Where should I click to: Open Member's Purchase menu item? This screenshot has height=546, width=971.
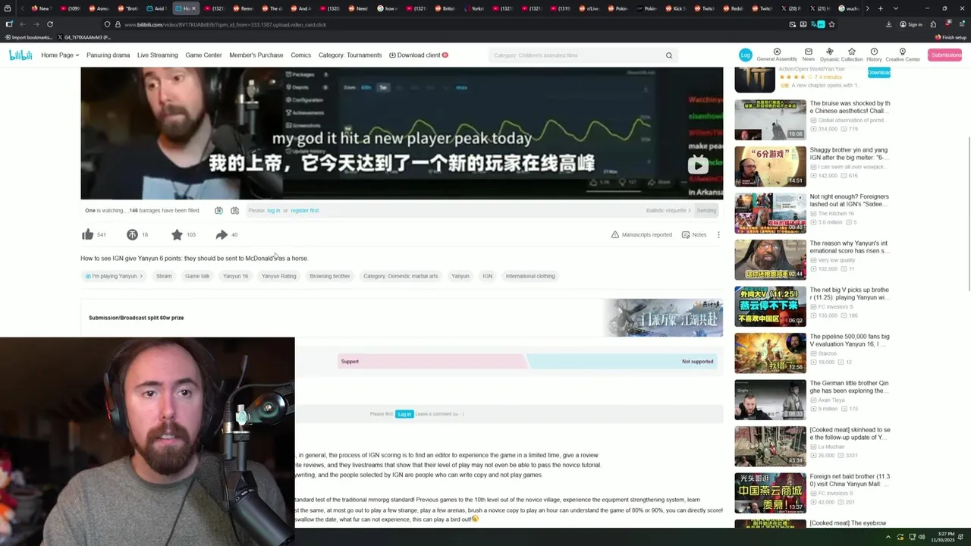(x=256, y=55)
